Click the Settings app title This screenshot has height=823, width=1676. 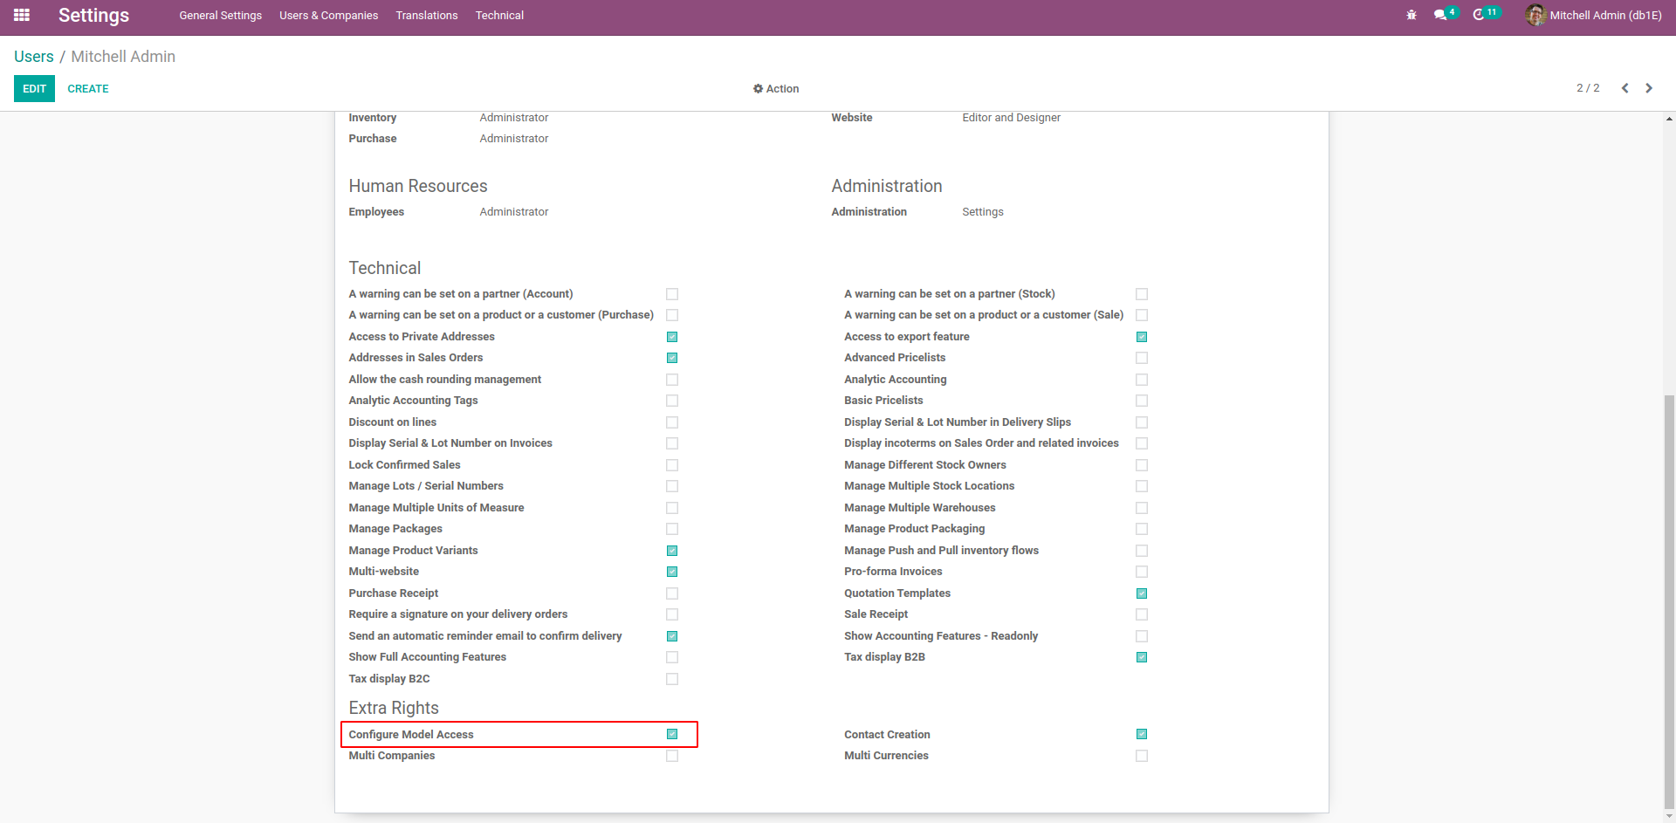pyautogui.click(x=93, y=16)
